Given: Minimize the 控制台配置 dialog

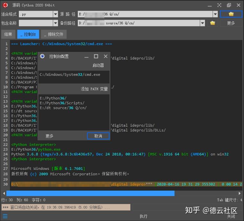Looking at the screenshot, I should tap(86, 57).
